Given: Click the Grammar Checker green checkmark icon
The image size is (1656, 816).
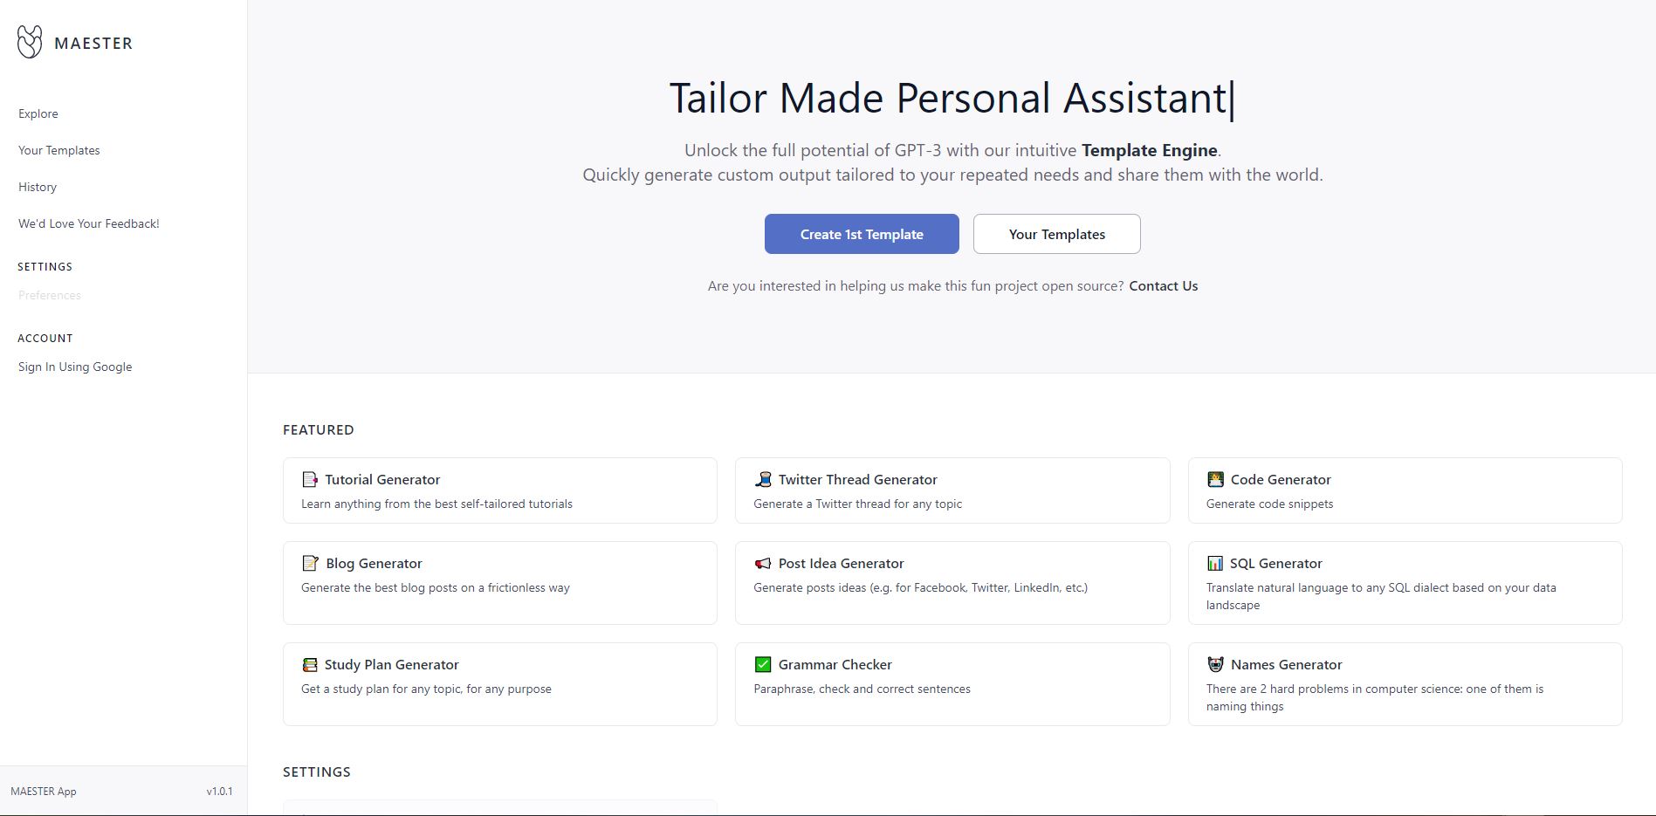Looking at the screenshot, I should [763, 664].
